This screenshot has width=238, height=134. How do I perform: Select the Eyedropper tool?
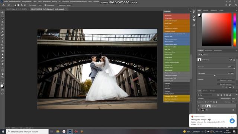pos(3,32)
